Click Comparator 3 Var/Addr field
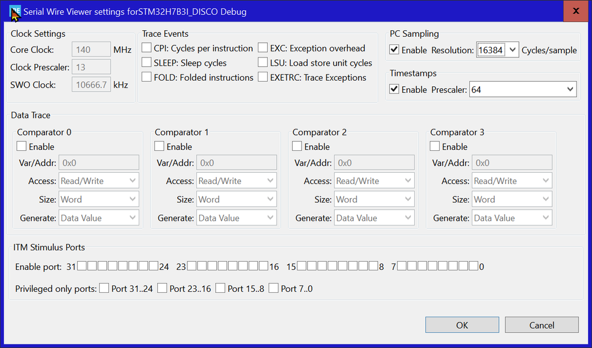 pyautogui.click(x=512, y=163)
